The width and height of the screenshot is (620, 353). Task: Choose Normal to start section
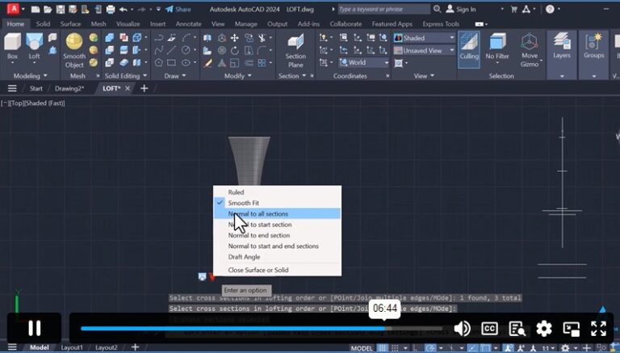[x=277, y=225]
